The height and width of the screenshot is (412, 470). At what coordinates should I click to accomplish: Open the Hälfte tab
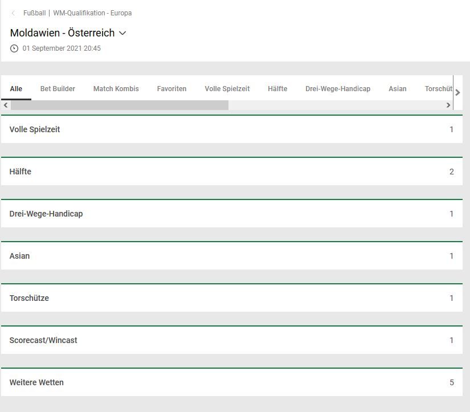point(277,89)
